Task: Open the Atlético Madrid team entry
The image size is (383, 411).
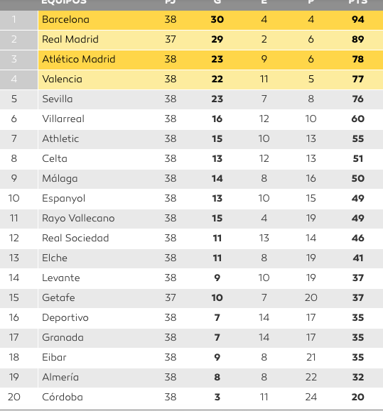Action: 79,59
